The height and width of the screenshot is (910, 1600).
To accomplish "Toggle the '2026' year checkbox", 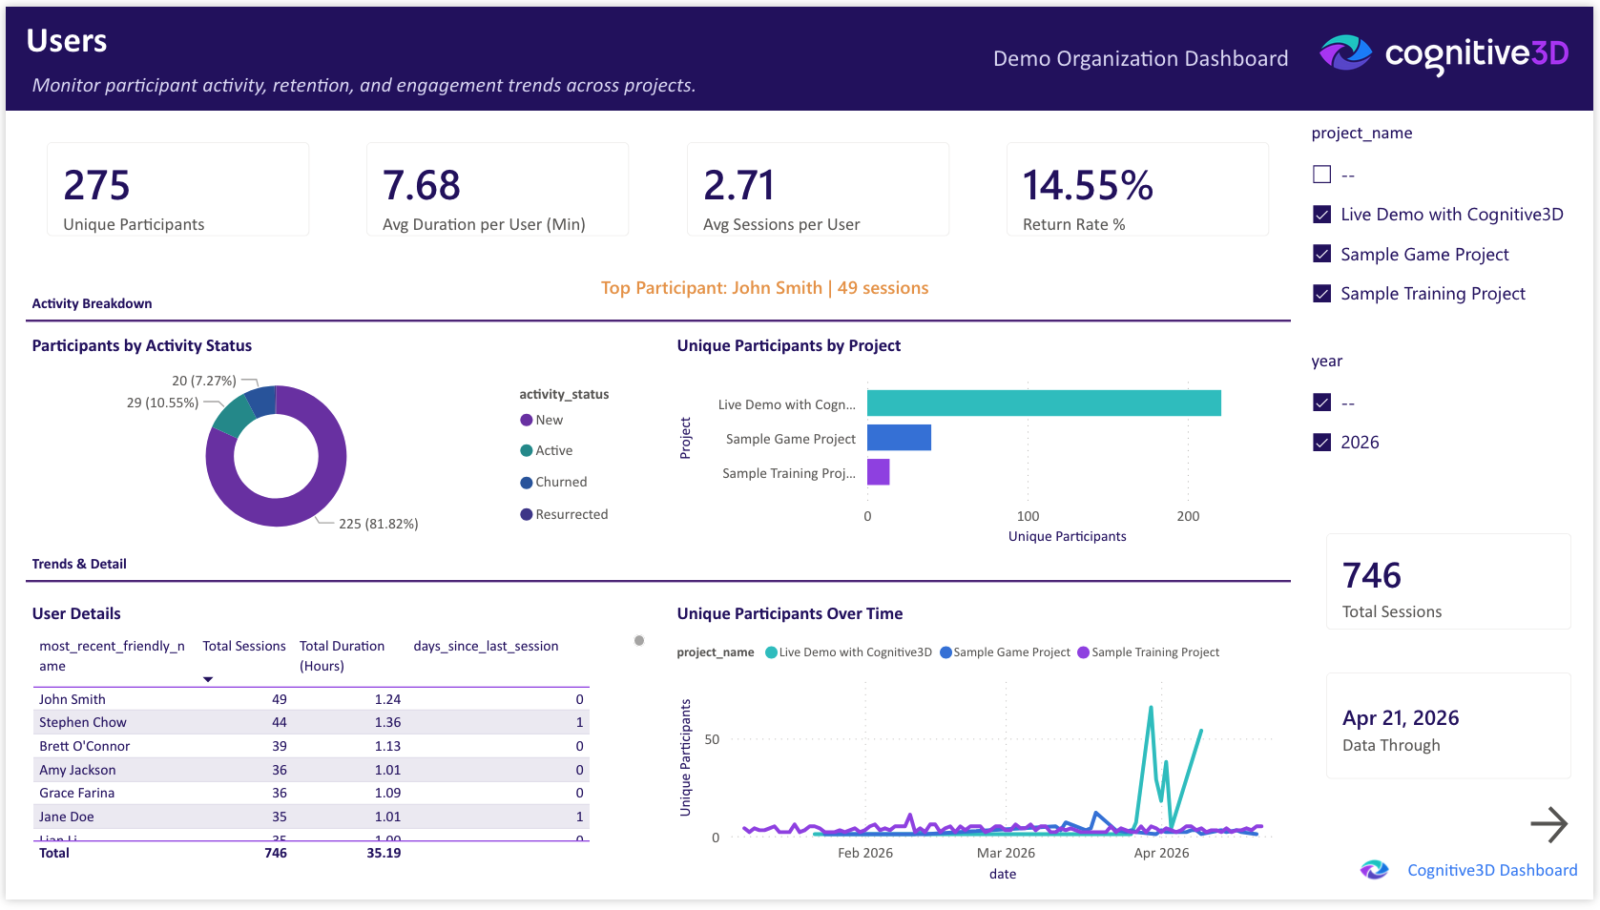I will click(1322, 442).
